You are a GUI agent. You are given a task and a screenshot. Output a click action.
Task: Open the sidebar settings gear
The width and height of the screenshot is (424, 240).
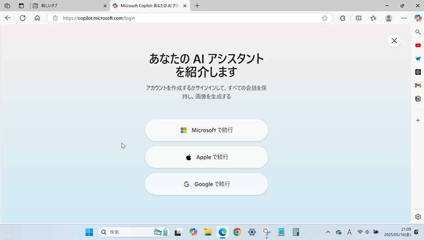point(418,217)
